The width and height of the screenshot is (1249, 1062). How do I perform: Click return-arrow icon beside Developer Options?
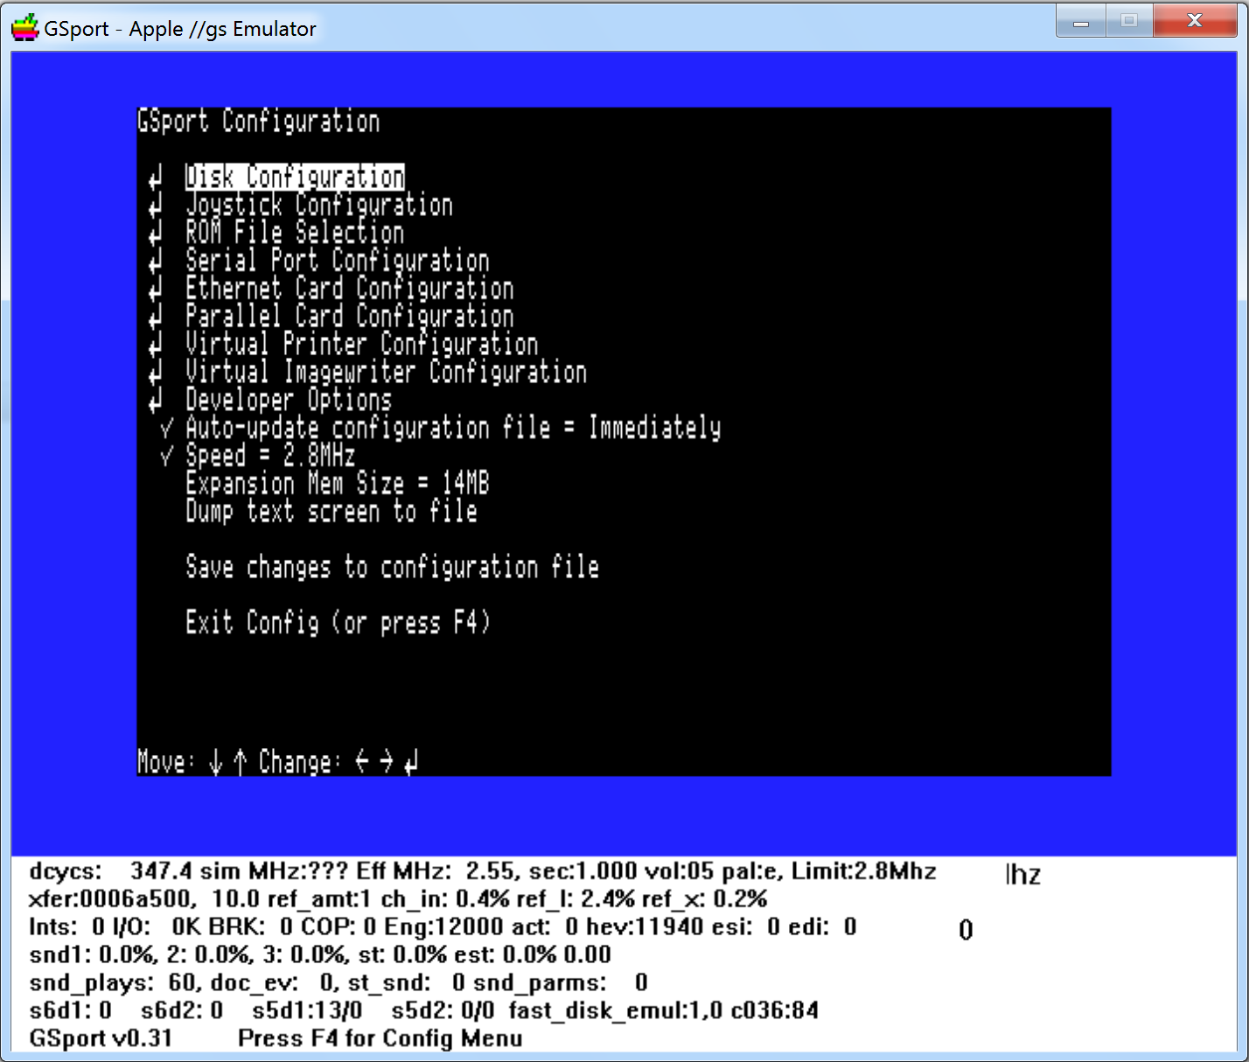coord(156,402)
